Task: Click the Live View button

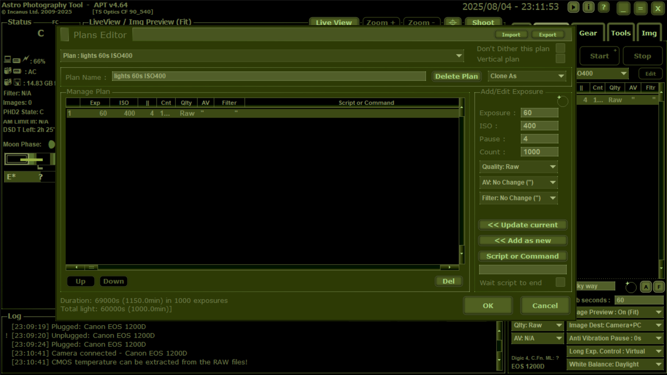Action: tap(334, 23)
